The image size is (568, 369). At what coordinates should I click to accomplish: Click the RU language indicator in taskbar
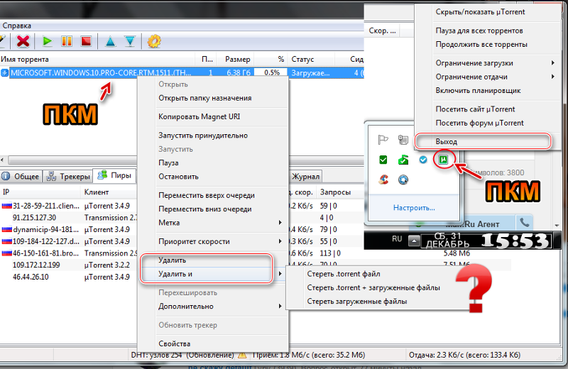click(397, 239)
